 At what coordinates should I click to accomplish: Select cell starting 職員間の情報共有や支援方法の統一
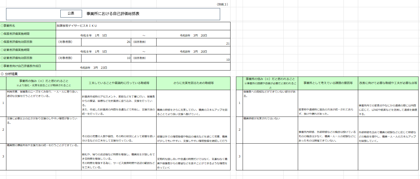[x=44, y=157]
